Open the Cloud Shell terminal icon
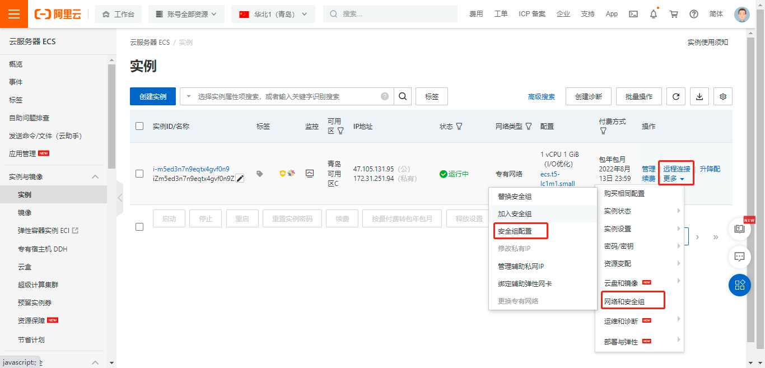This screenshot has height=368, width=765. click(633, 14)
